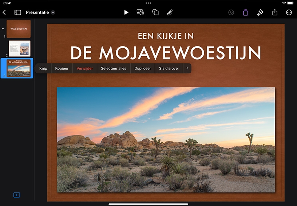Tap the Wi-Fi status icon
The image size is (297, 206).
pyautogui.click(x=284, y=3)
